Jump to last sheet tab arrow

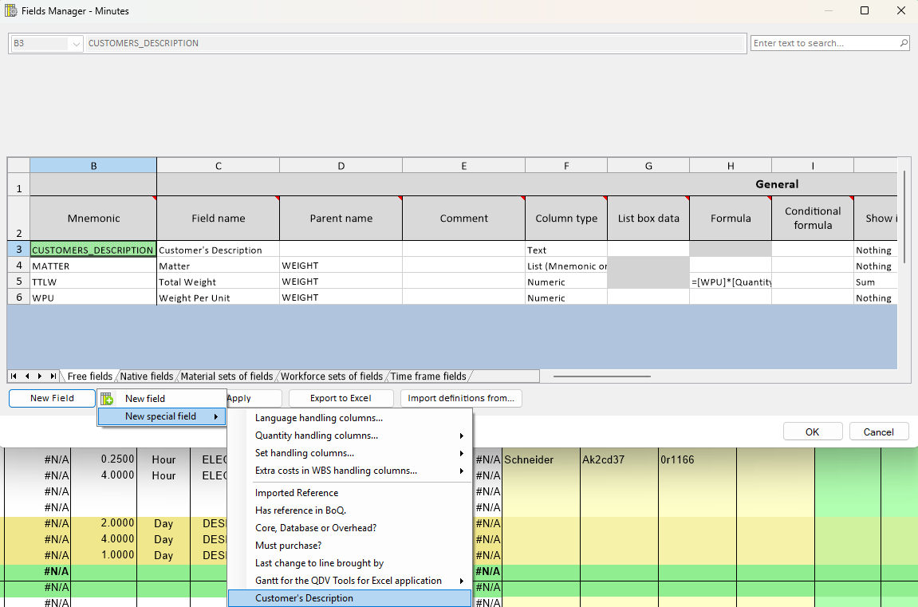[x=53, y=376]
